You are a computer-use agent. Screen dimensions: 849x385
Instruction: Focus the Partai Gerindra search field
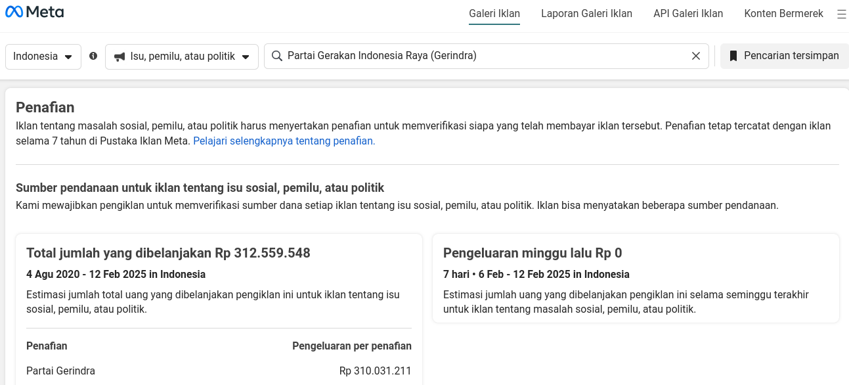pyautogui.click(x=487, y=56)
